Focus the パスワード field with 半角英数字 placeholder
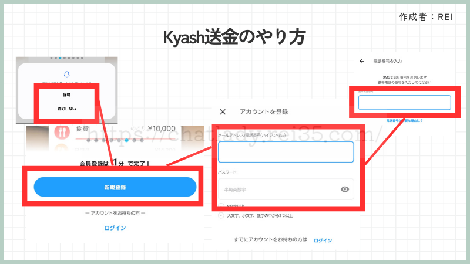 pos(286,189)
